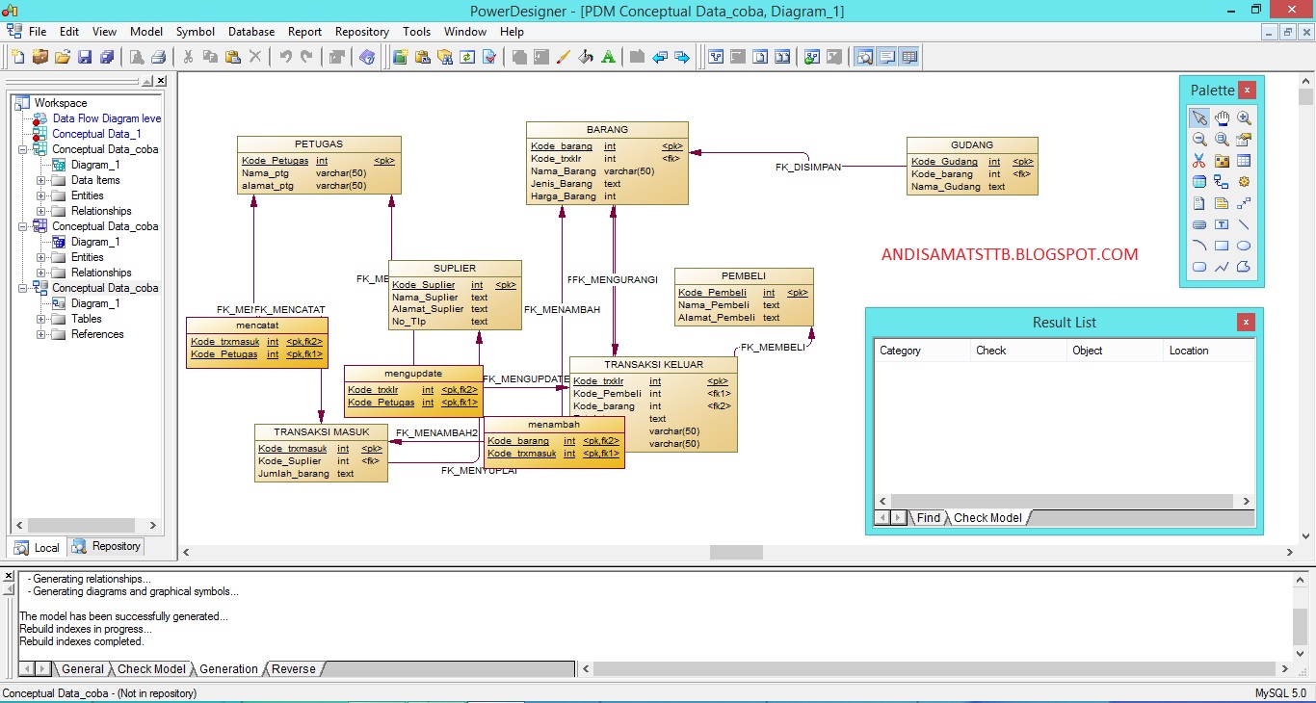Click the Print toolbar icon

(159, 57)
